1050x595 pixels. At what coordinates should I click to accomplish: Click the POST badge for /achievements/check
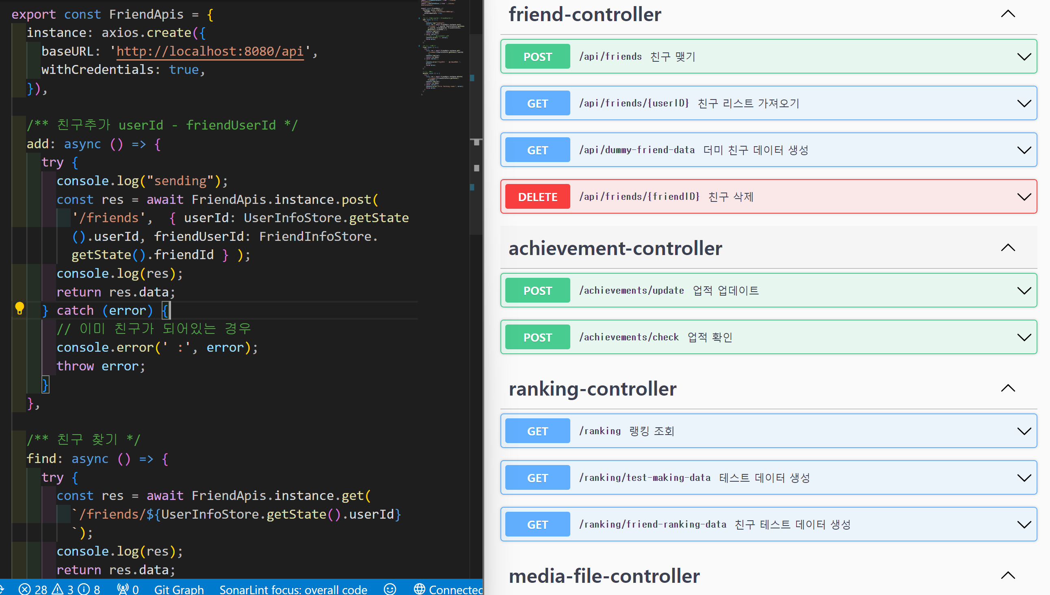[x=537, y=337]
